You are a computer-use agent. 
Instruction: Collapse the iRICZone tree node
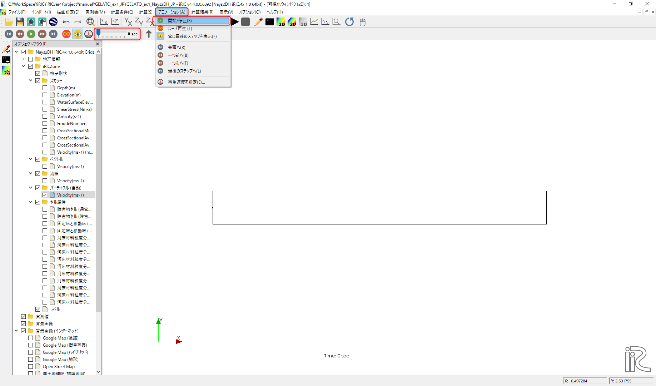[x=23, y=66]
